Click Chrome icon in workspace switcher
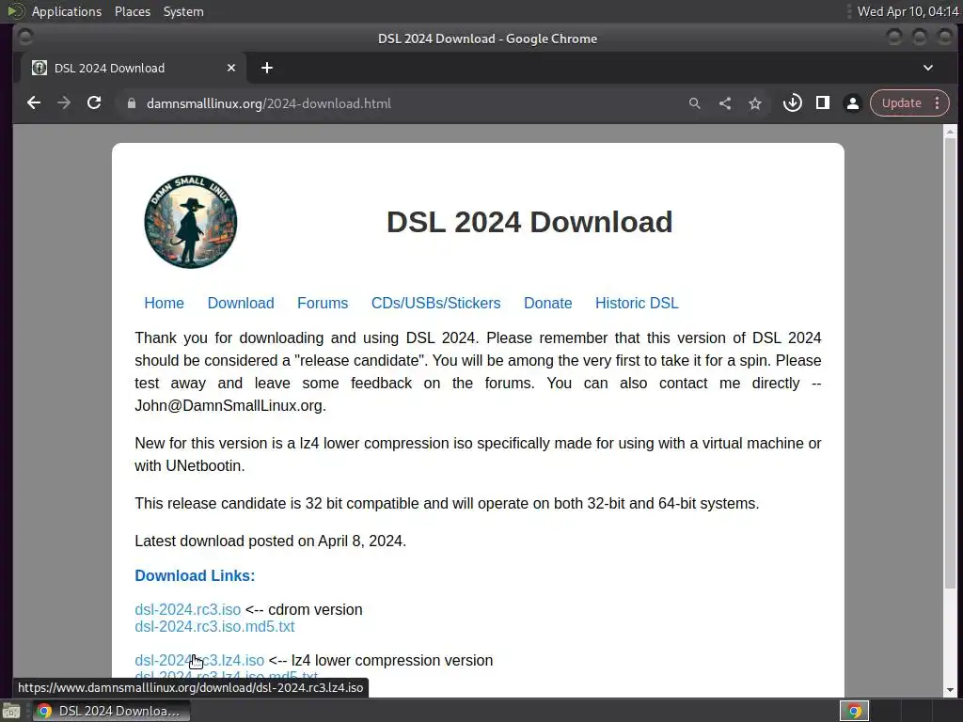The width and height of the screenshot is (963, 722). pyautogui.click(x=854, y=711)
